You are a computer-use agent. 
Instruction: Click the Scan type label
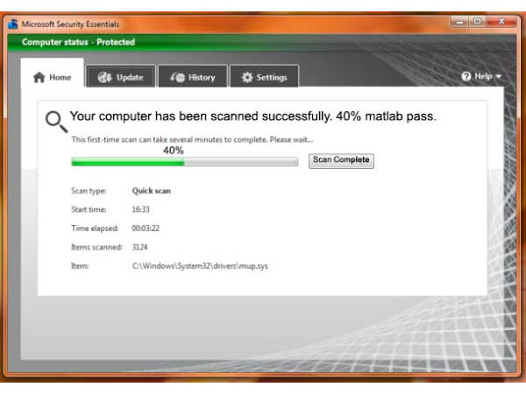click(89, 191)
